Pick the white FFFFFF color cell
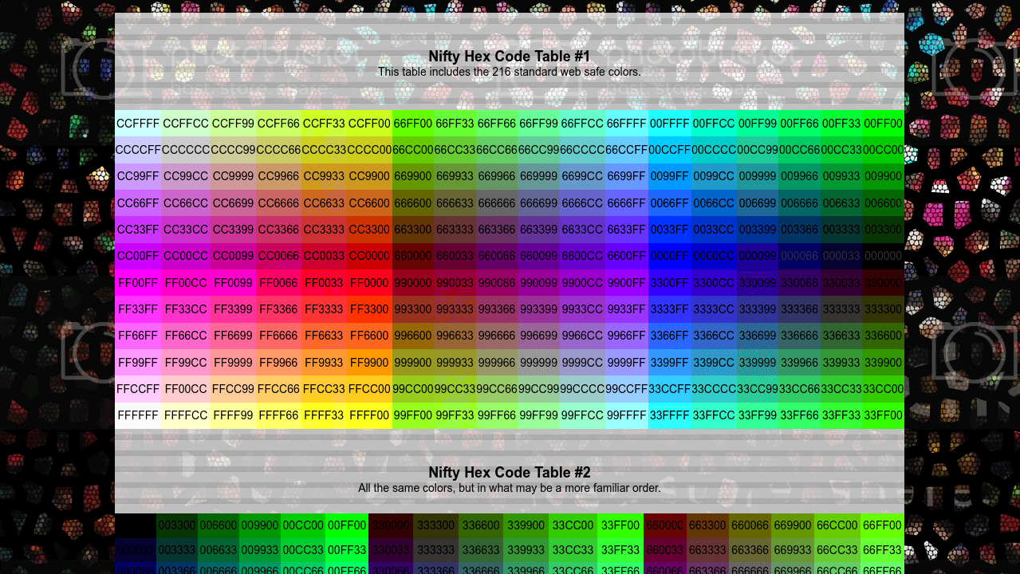 coord(138,415)
